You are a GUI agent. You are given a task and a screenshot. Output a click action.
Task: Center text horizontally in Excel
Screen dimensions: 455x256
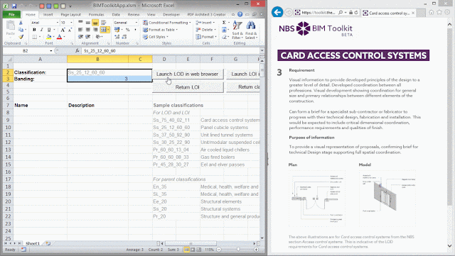click(x=87, y=30)
